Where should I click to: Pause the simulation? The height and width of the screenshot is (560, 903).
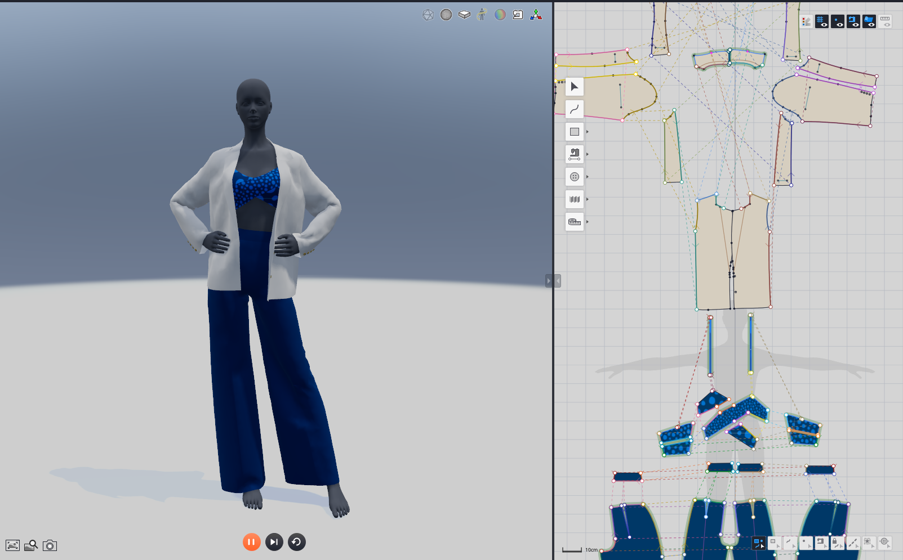pyautogui.click(x=251, y=542)
